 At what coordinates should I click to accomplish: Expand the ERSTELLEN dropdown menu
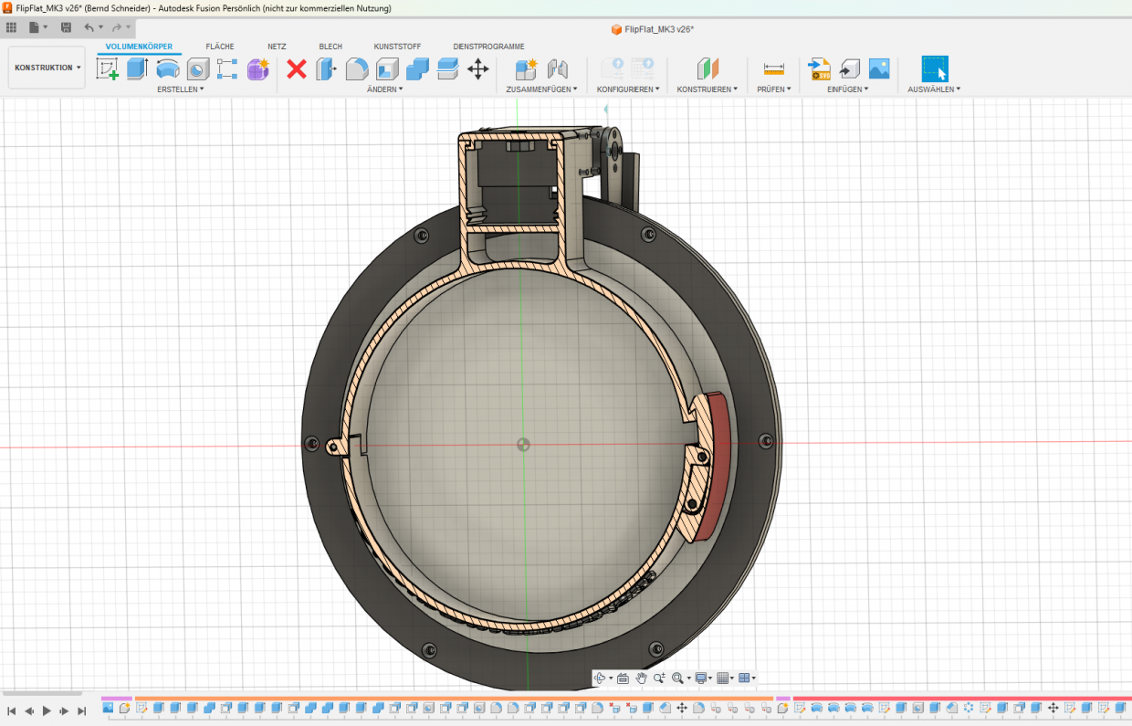click(x=180, y=89)
